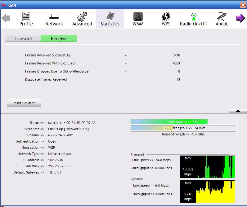Click the purple forward arrow
The width and height of the screenshot is (247, 207).
pos(240,18)
